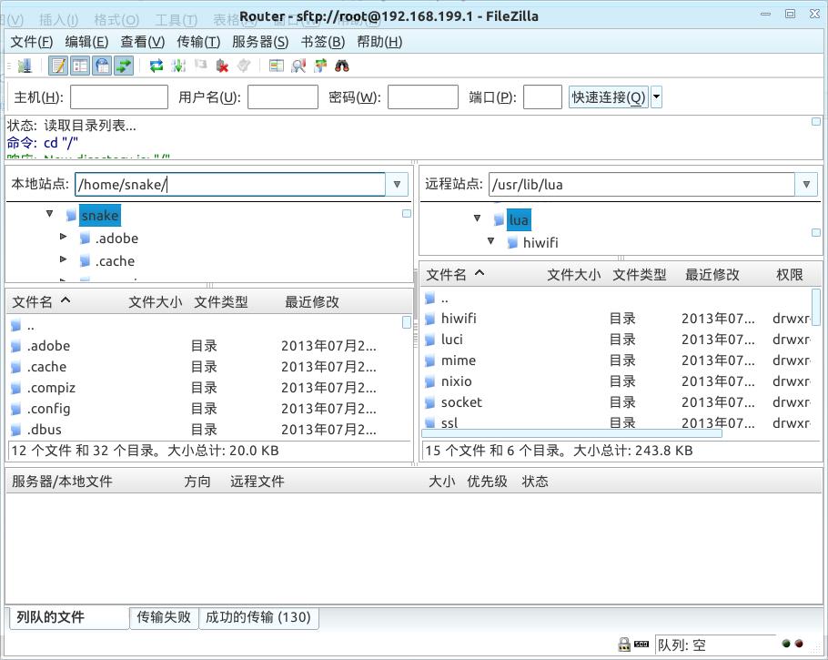
Task: Toggle synchronized browsing icon
Action: click(x=320, y=66)
